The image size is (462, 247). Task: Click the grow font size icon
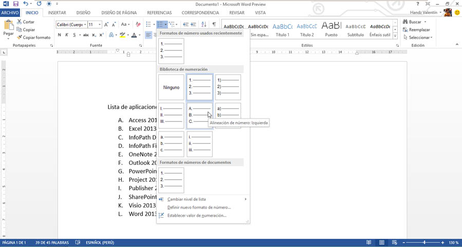click(x=106, y=24)
